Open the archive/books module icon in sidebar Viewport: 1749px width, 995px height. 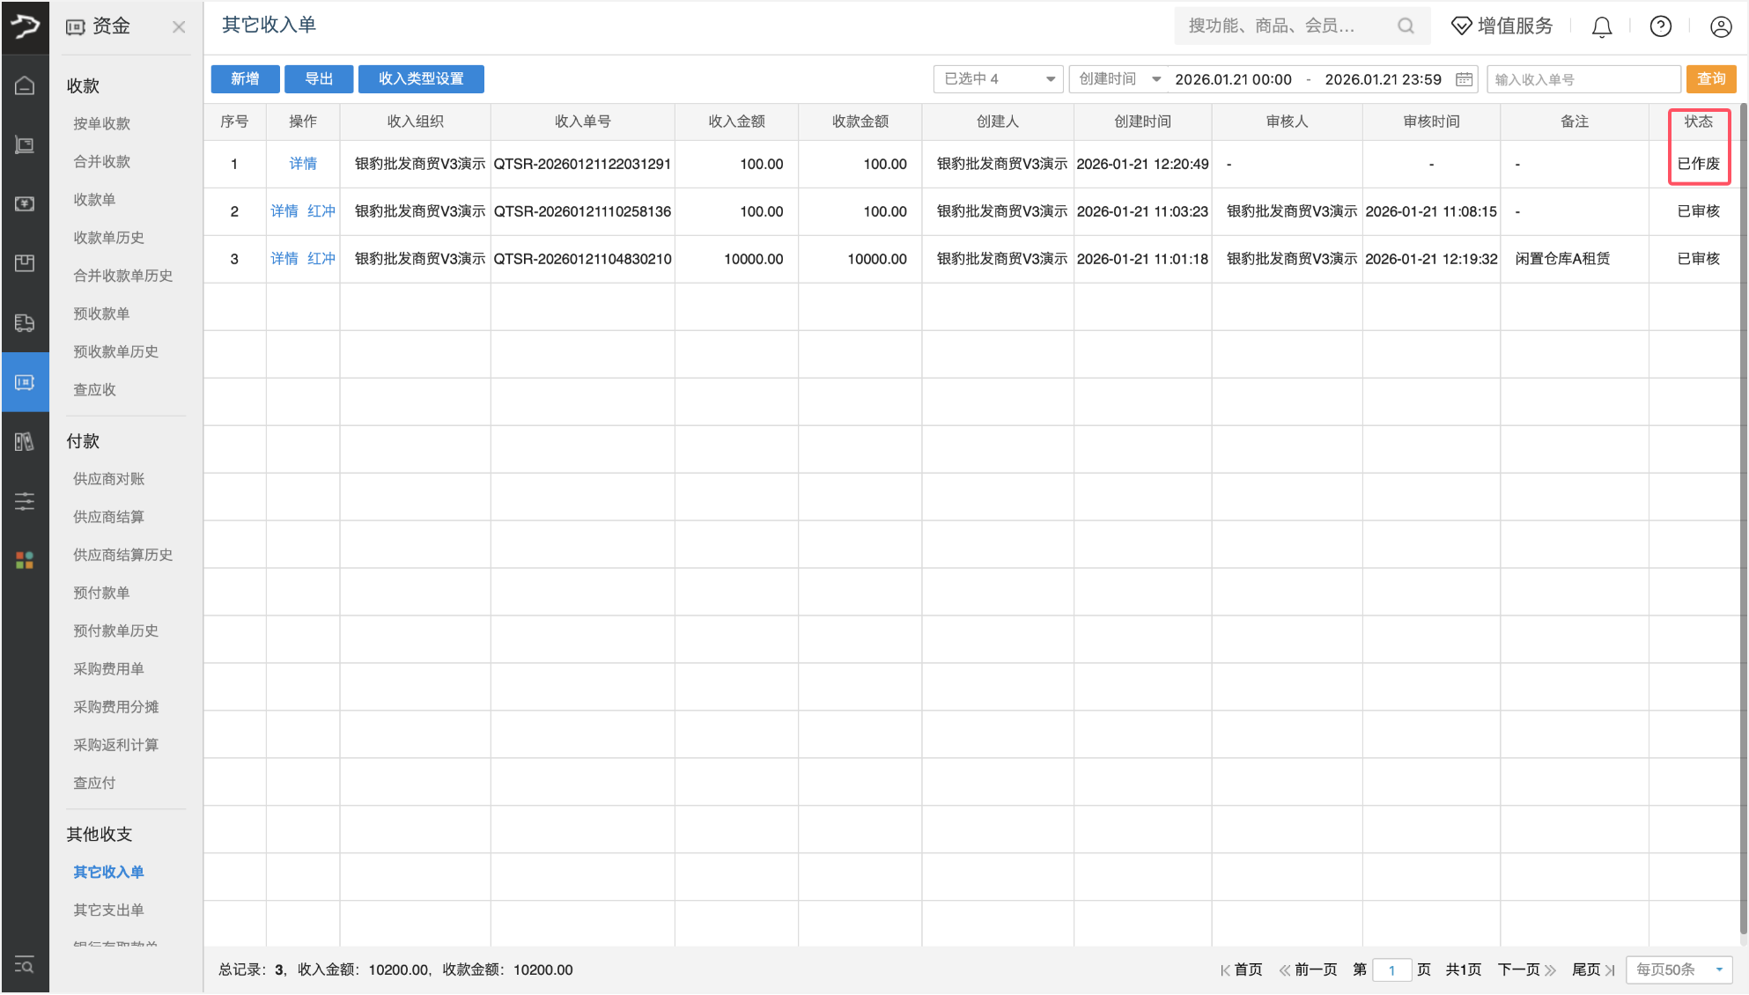click(25, 442)
